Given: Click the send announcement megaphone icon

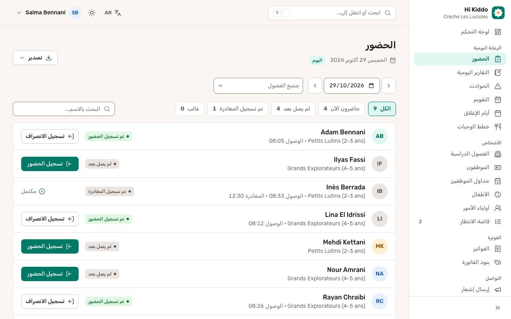Looking at the screenshot, I should click(498, 289).
